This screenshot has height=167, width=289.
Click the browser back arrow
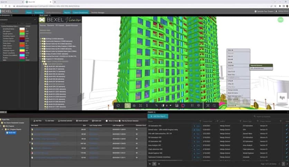(x=2, y=6)
